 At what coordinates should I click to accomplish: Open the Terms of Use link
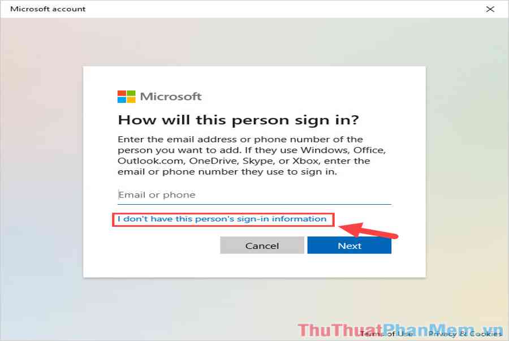tap(386, 334)
